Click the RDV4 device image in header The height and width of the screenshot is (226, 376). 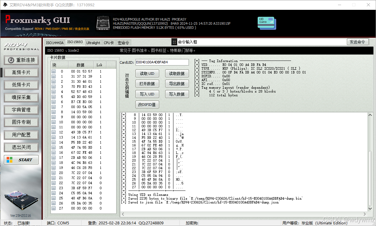(x=103, y=23)
